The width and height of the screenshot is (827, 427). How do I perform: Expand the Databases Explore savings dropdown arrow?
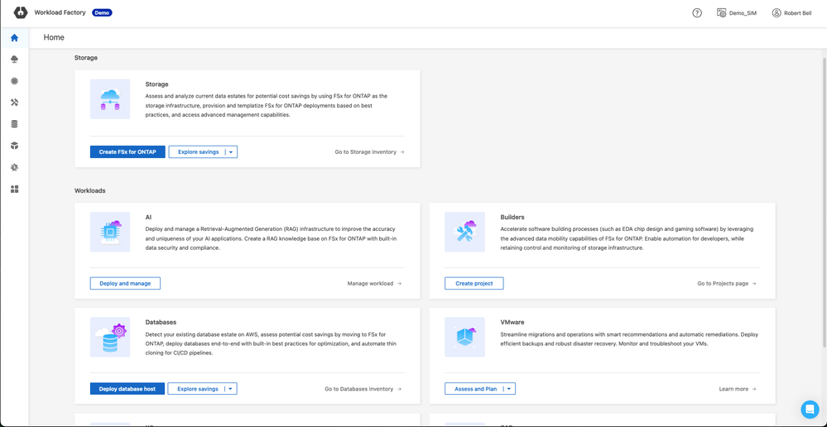231,389
